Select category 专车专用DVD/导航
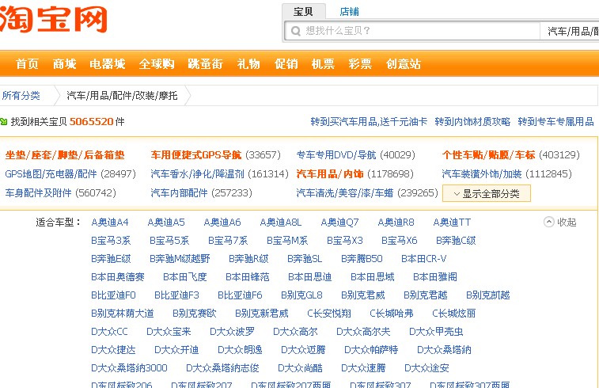This screenshot has width=599, height=388. [x=336, y=155]
